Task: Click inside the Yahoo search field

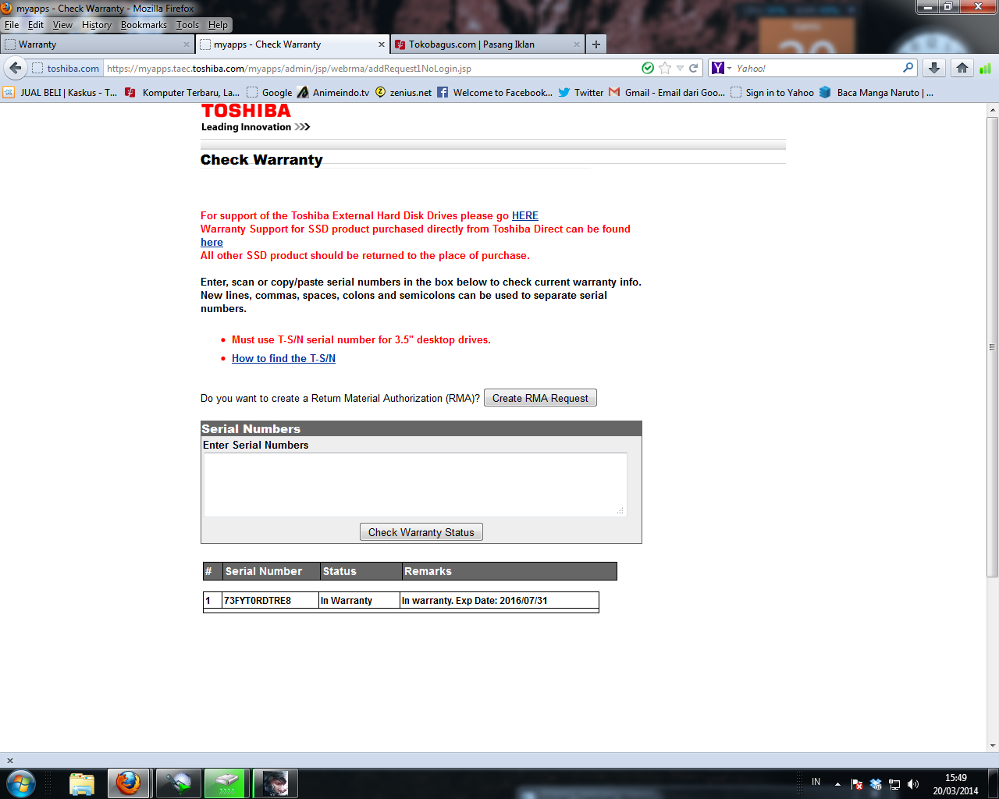Action: pyautogui.click(x=817, y=68)
